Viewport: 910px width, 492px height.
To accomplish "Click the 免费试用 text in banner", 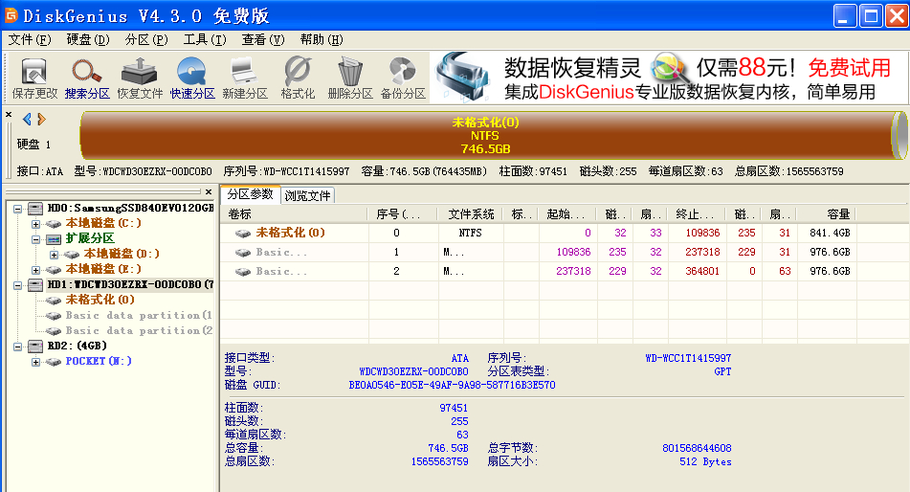I will tap(849, 68).
